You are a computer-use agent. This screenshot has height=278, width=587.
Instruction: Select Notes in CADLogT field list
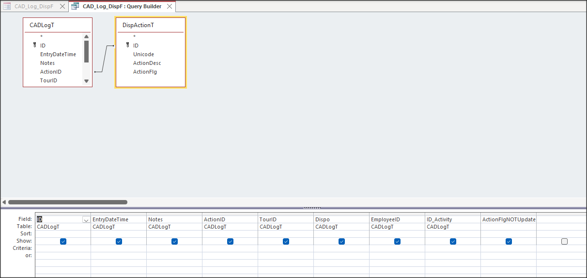pos(47,63)
